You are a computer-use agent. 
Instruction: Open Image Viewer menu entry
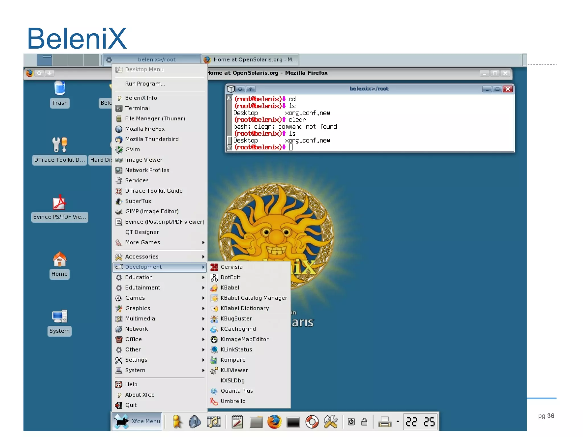[x=159, y=160]
